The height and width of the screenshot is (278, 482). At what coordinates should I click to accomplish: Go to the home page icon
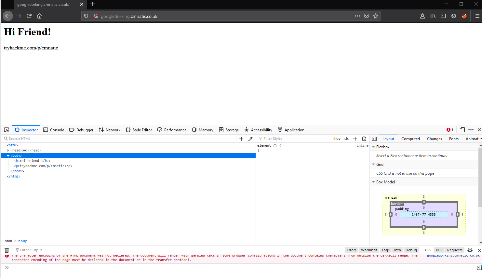tap(39, 16)
